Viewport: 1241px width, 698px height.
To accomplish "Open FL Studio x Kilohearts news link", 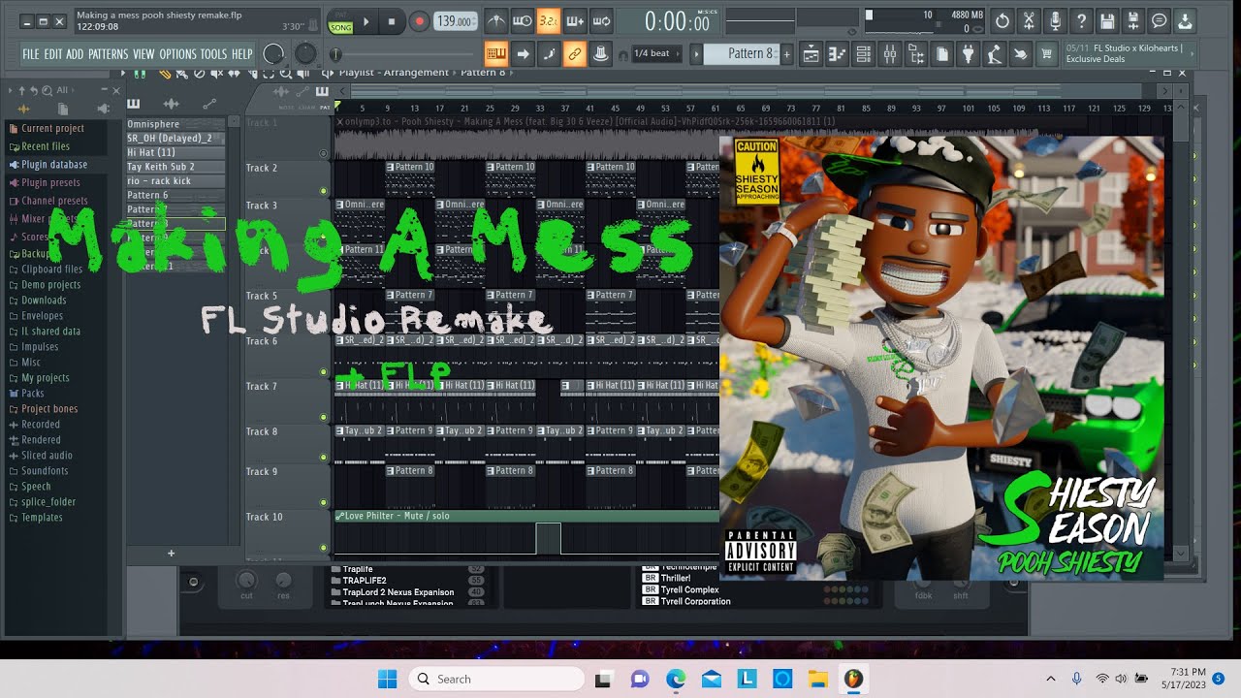I will (1130, 53).
